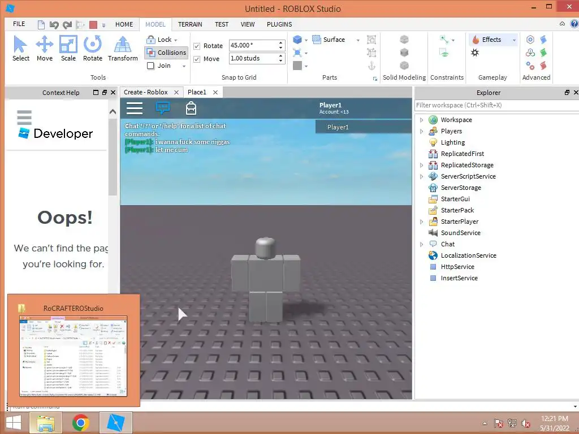
Task: Toggle the Collisions button
Action: [166, 53]
